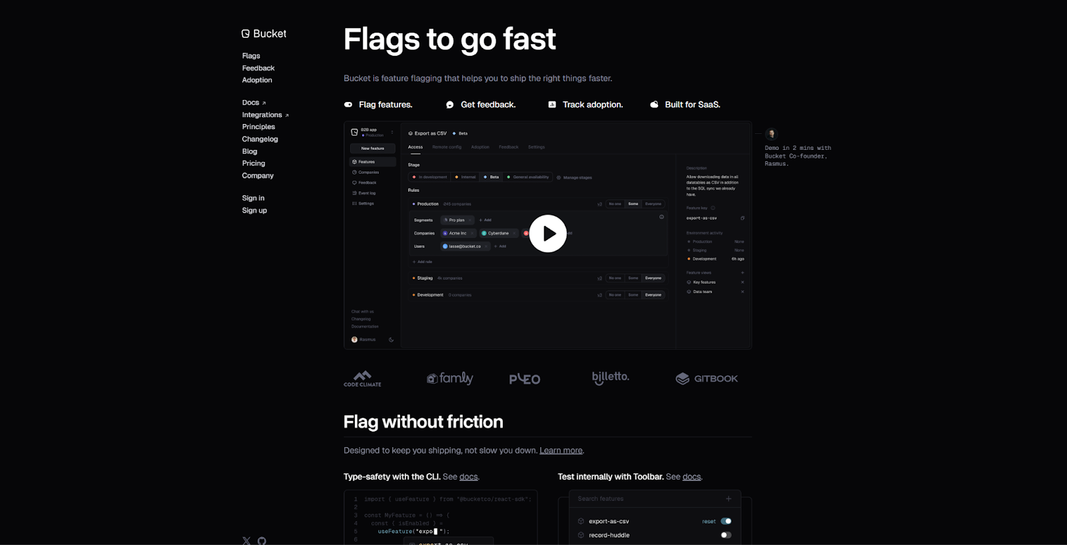
Task: Click the toggle icon beside Flag features
Action: (348, 105)
